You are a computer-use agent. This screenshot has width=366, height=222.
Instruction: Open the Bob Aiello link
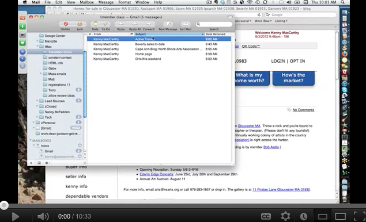coord(271,147)
